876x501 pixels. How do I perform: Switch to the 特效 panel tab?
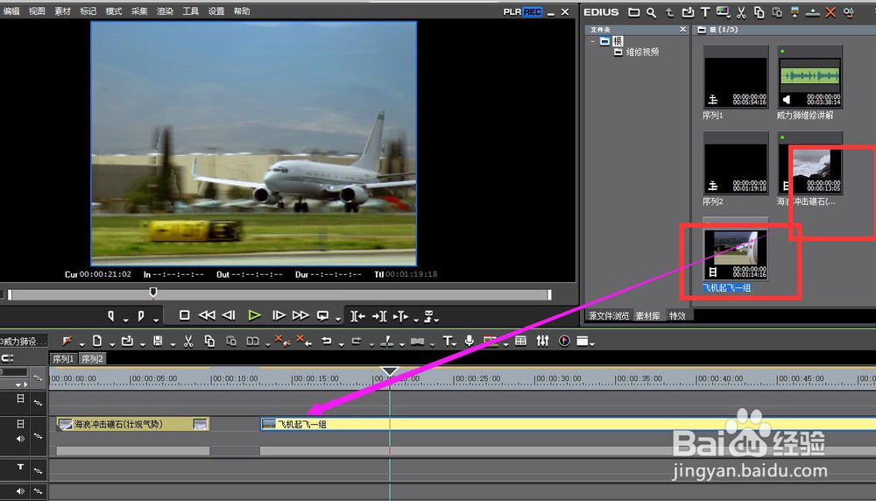point(677,316)
